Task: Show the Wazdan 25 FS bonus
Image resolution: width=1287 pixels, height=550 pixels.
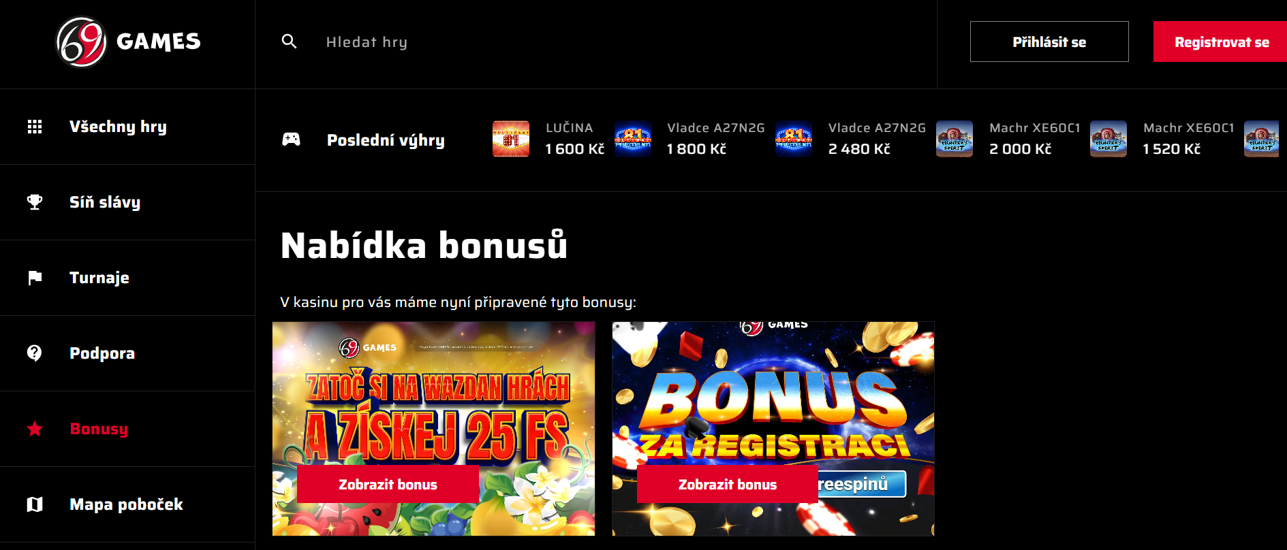Action: [x=388, y=485]
